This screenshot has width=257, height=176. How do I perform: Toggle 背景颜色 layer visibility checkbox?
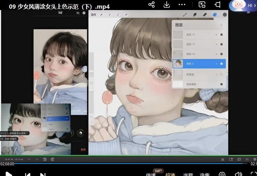(x=221, y=84)
